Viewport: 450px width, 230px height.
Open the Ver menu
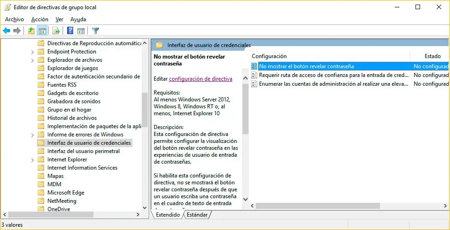point(59,19)
